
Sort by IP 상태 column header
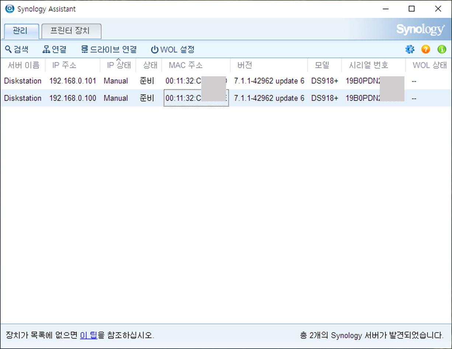pyautogui.click(x=118, y=65)
